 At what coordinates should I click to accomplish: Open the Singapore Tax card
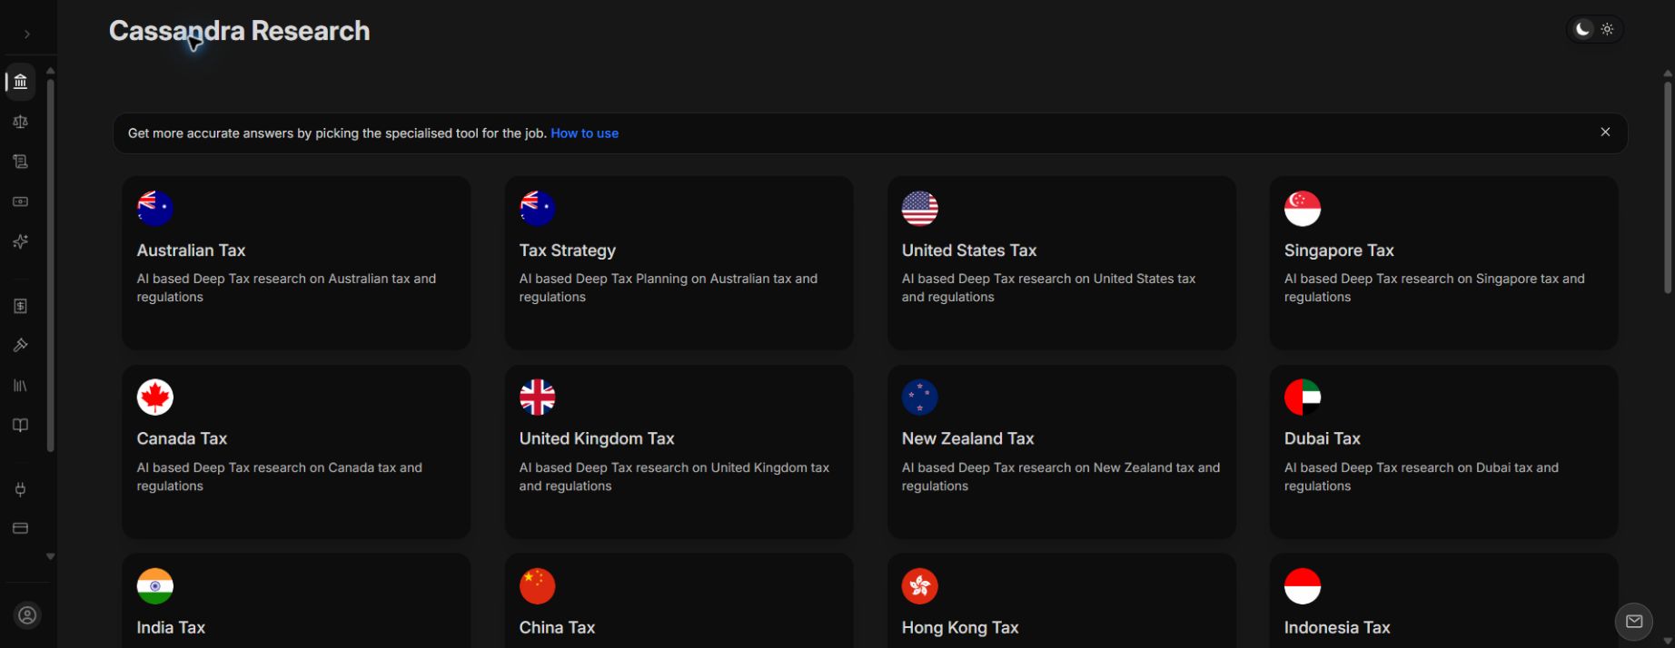tap(1443, 262)
